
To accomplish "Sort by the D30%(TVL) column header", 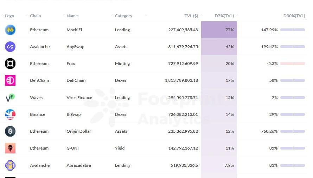I will (294, 16).
